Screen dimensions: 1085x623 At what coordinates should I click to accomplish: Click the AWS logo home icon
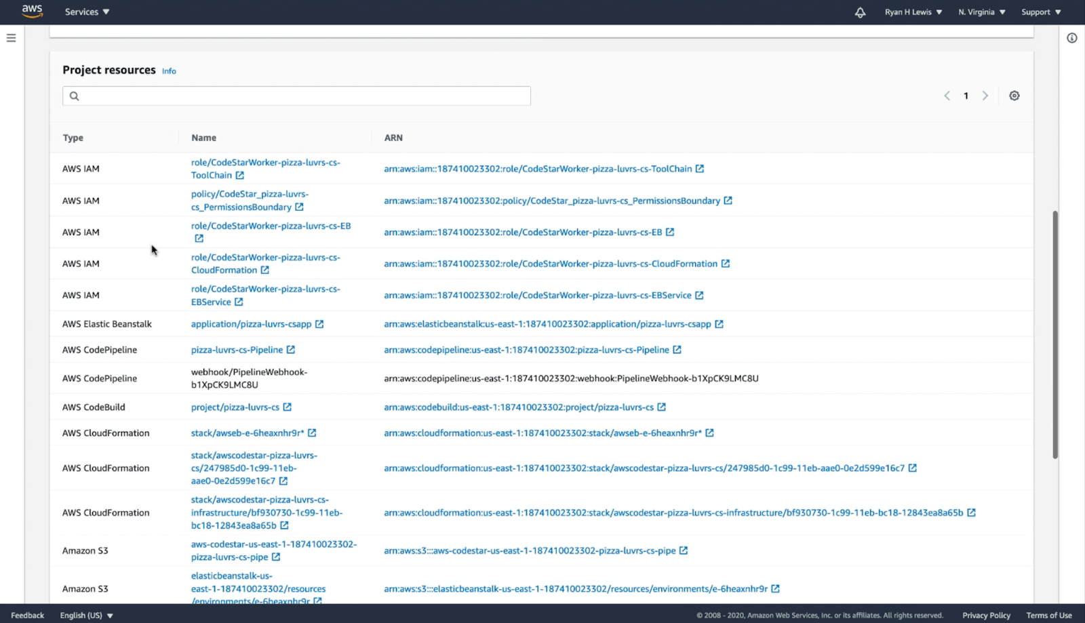coord(32,11)
